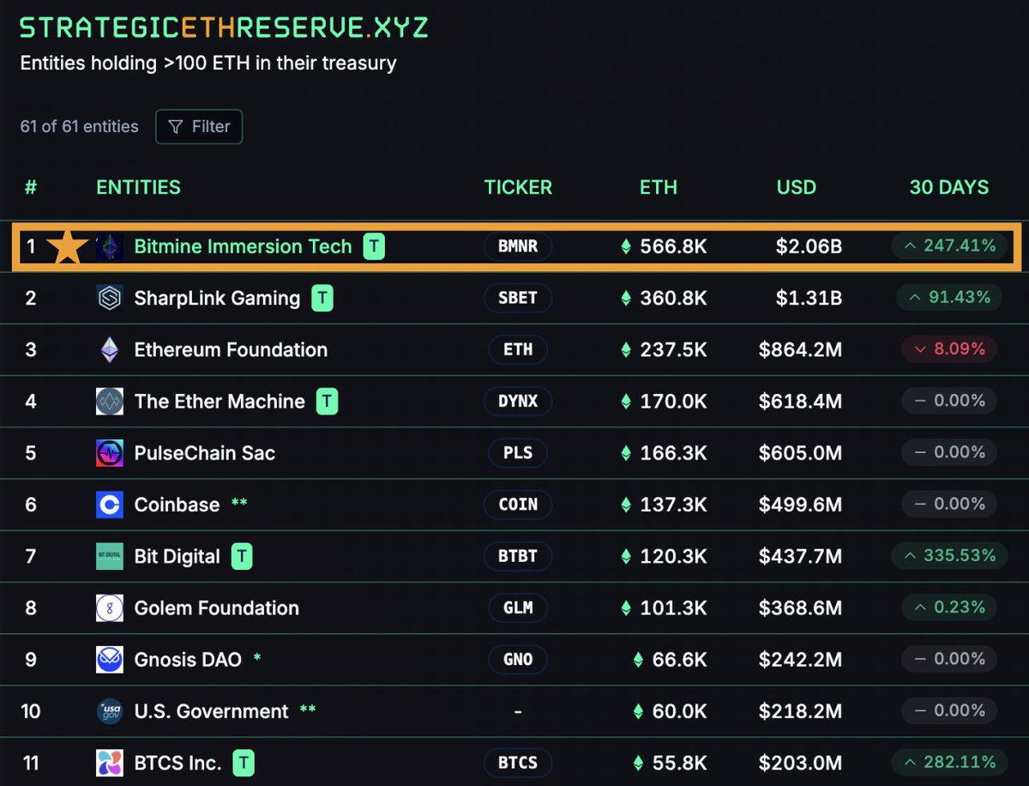
Task: Open the StrategicETHReserve.xyz site title
Action: 224,27
